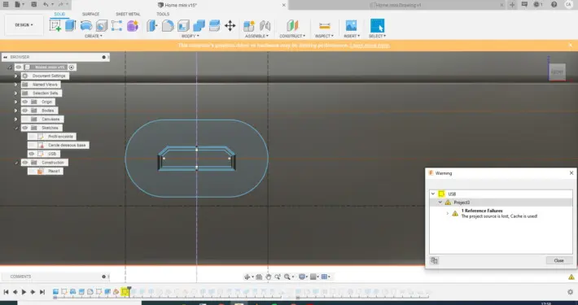The width and height of the screenshot is (578, 305).
Task: Collapse the USB entry in Warning dialog
Action: point(433,194)
